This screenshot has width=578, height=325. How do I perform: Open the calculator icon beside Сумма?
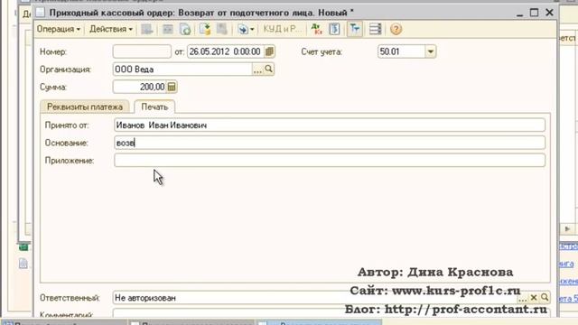pos(172,87)
